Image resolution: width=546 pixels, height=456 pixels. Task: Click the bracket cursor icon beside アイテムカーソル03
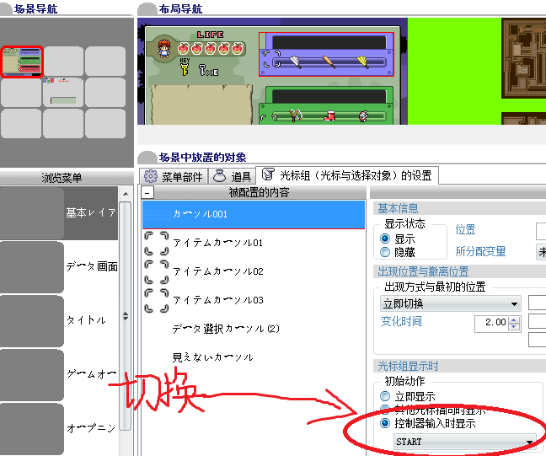tap(157, 300)
